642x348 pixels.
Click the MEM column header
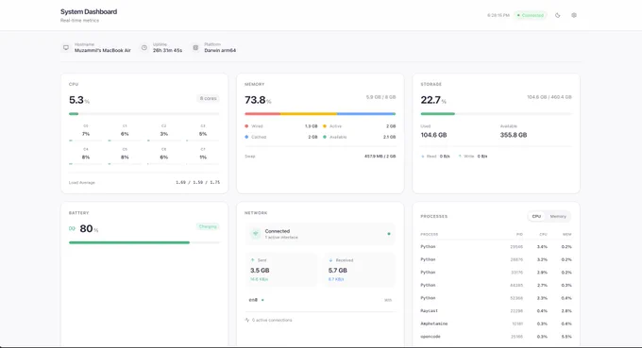point(567,234)
